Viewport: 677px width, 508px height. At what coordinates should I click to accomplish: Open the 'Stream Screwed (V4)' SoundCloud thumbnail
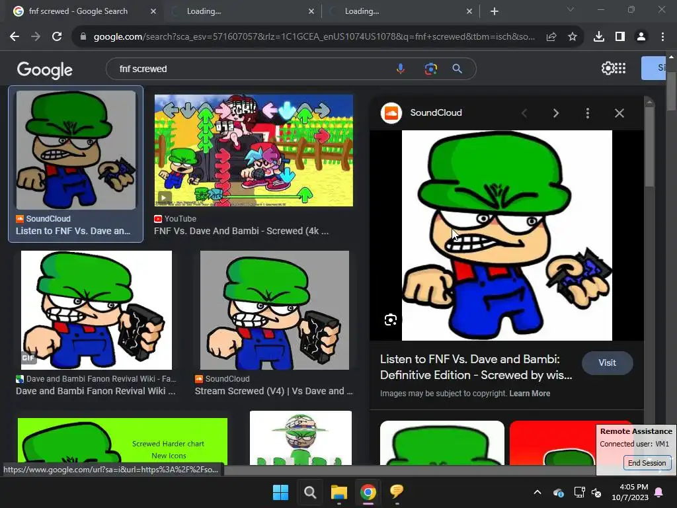[274, 310]
